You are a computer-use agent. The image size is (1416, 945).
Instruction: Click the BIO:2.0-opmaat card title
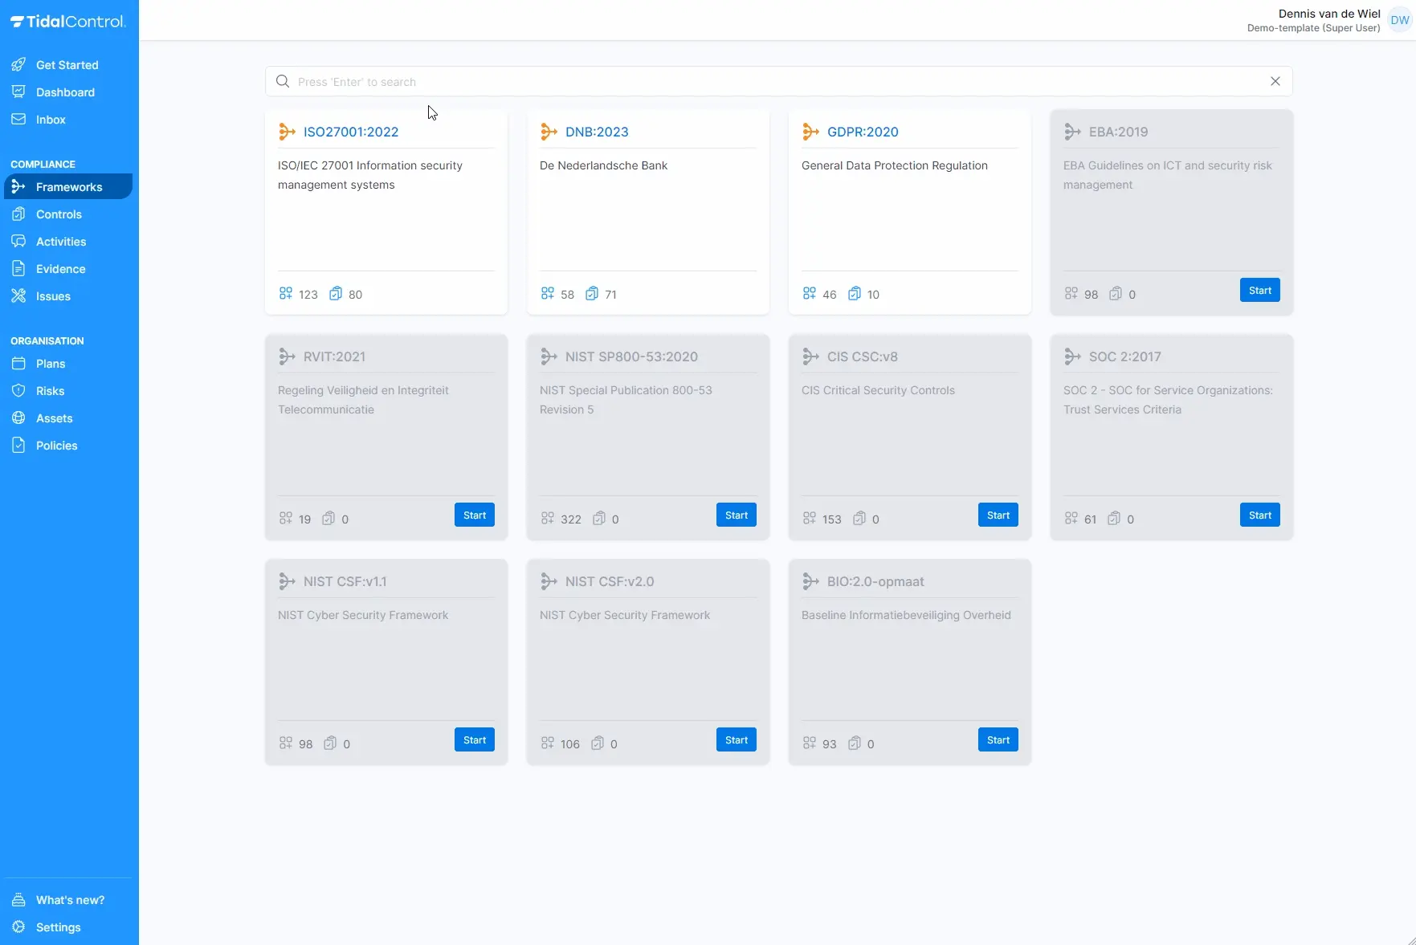click(x=875, y=581)
